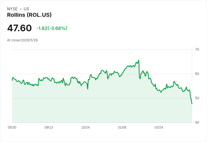Screen dimensions: 207x142
Task: Click the NYSE exchange label
Action: [12, 9]
